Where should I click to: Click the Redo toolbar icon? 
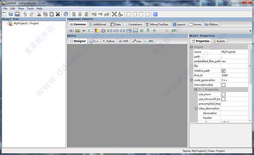[31, 14]
